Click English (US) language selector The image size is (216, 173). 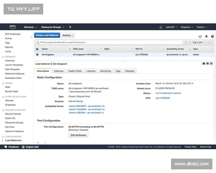click(x=32, y=147)
